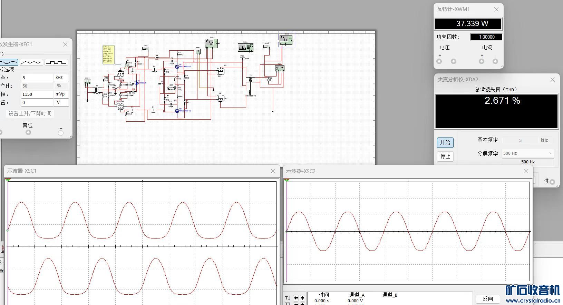Select the triangle waveform button
563x305 pixels.
pyautogui.click(x=31, y=62)
